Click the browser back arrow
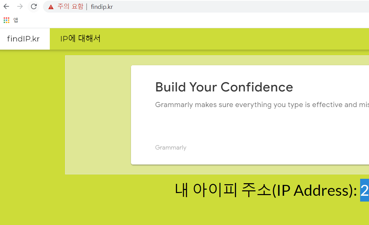The image size is (369, 225). coord(6,6)
